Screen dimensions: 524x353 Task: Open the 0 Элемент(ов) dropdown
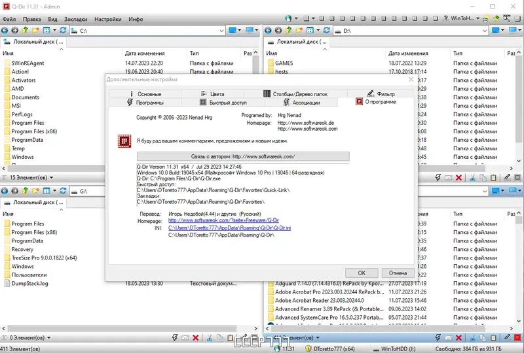pyautogui.click(x=48, y=338)
